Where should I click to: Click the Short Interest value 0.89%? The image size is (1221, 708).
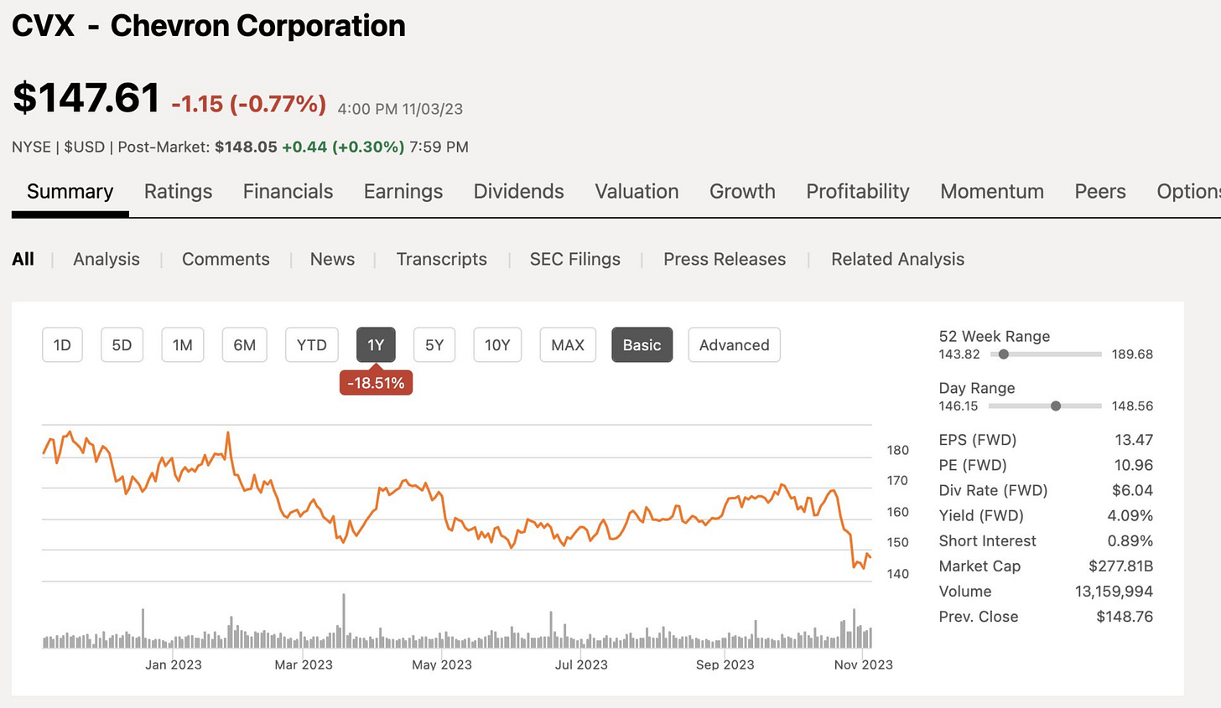click(1130, 540)
